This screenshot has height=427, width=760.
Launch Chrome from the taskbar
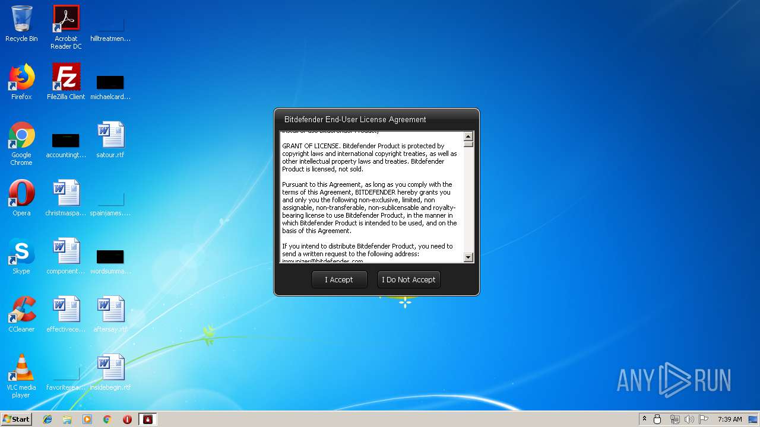(x=107, y=419)
